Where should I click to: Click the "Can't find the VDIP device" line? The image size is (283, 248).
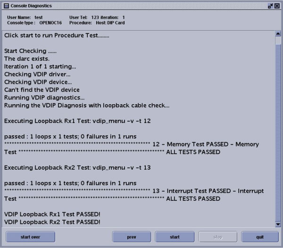tap(42, 90)
